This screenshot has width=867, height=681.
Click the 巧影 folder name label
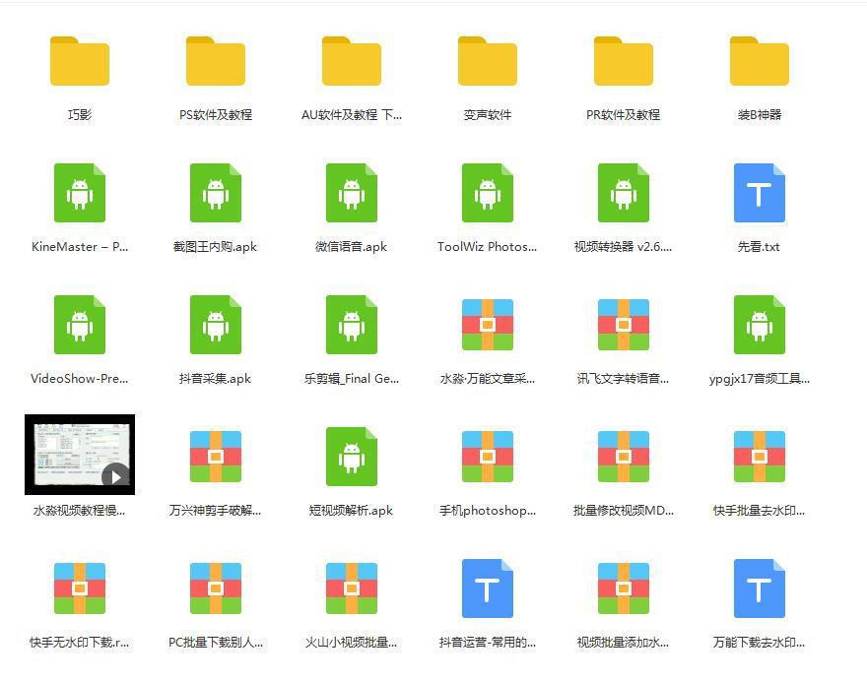coord(80,115)
